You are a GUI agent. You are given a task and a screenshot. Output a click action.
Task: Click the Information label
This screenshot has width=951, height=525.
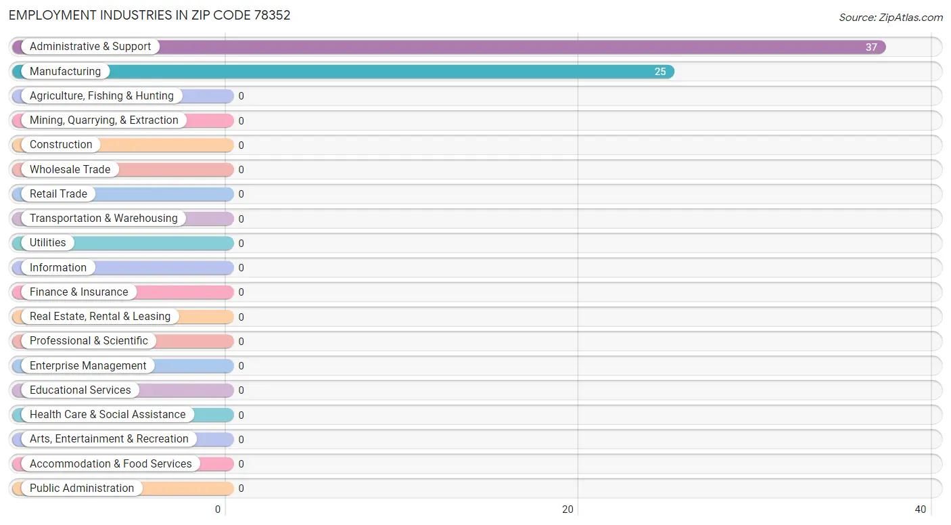coord(58,267)
